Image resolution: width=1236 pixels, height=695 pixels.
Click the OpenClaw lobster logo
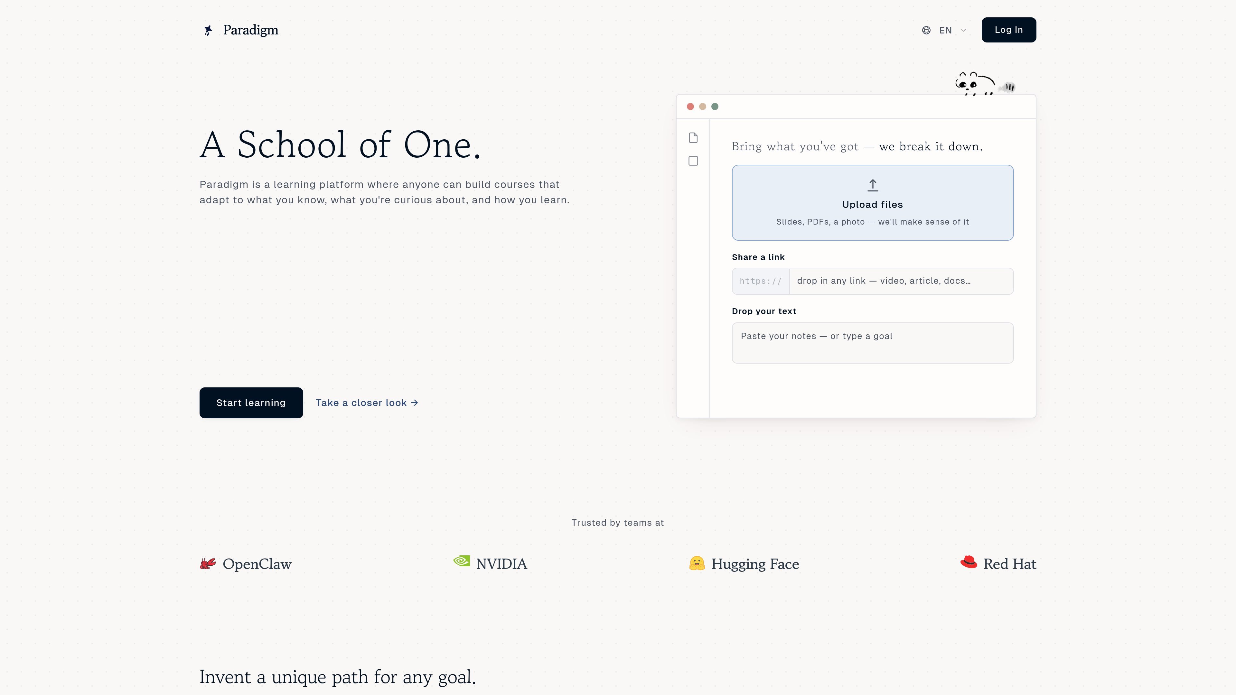tap(208, 564)
